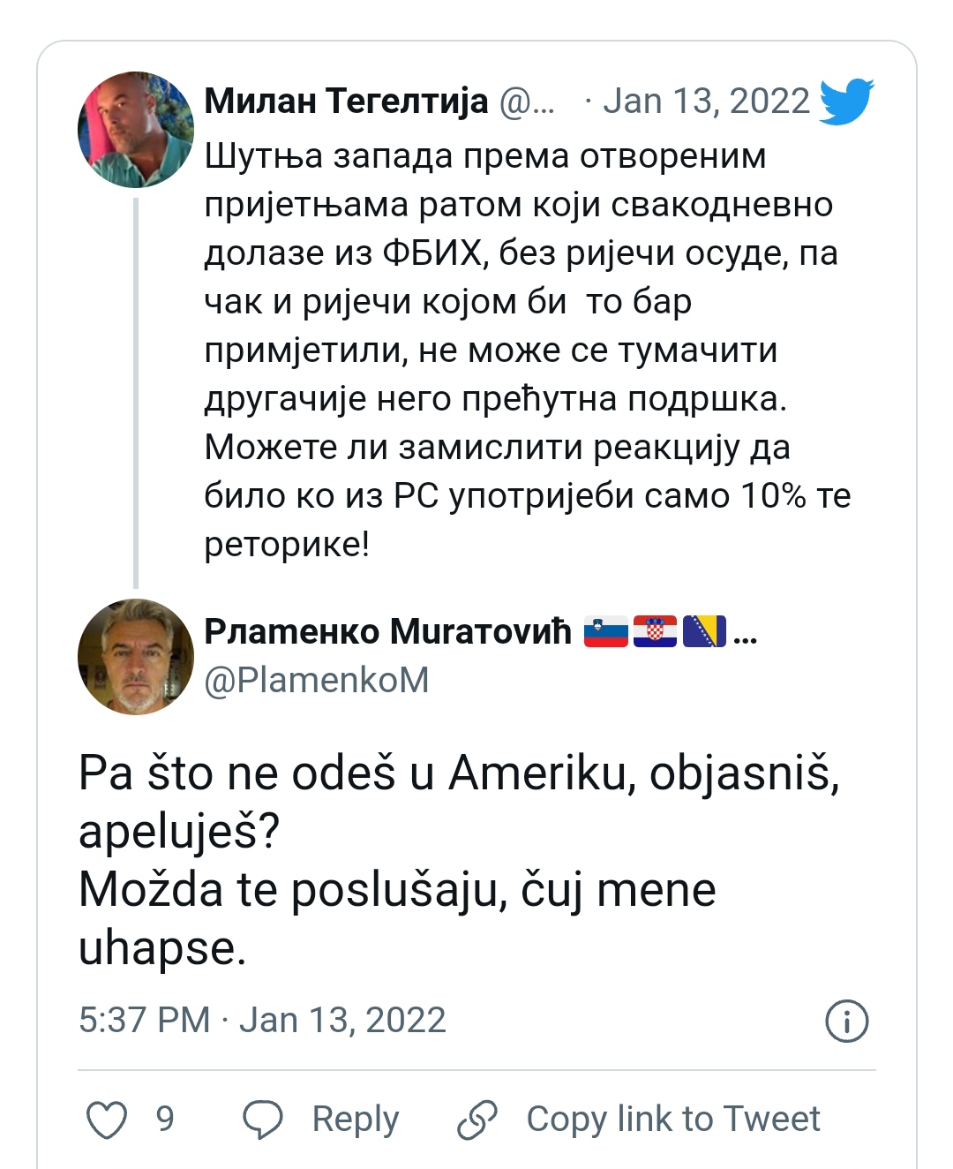Open the @PlamenkoM handle link
This screenshot has height=1169, width=953.
tap(317, 681)
